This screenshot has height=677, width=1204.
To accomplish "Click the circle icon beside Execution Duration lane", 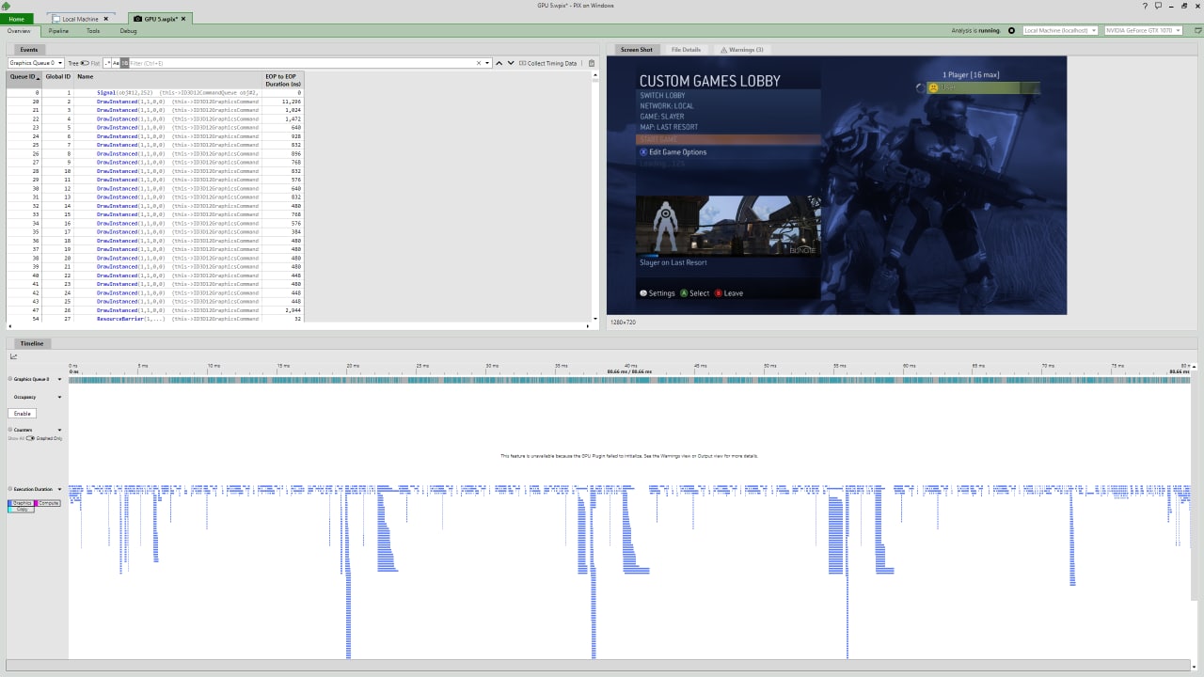I will [x=9, y=489].
